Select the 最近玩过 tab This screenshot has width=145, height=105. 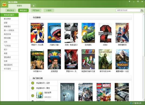(11, 10)
